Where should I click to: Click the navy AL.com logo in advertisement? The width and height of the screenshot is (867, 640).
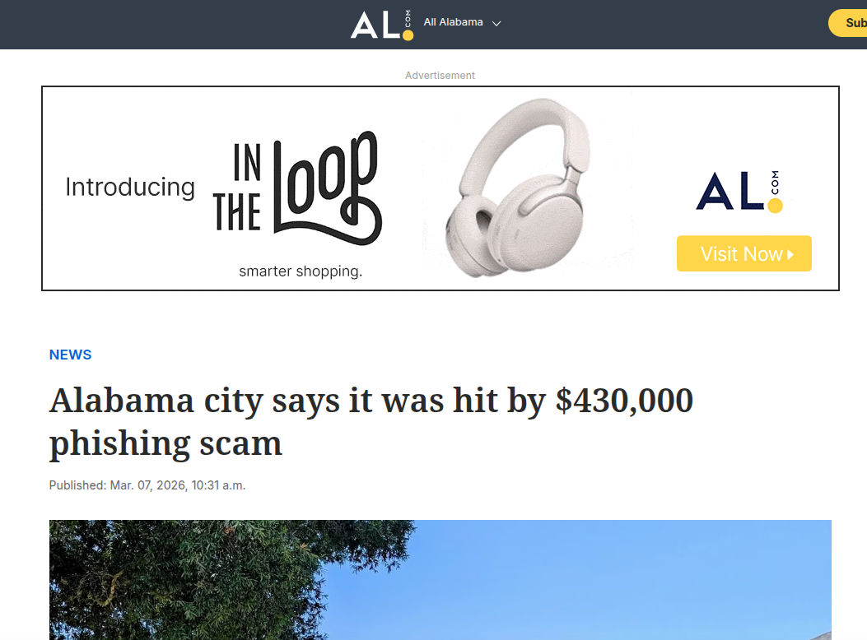point(739,191)
